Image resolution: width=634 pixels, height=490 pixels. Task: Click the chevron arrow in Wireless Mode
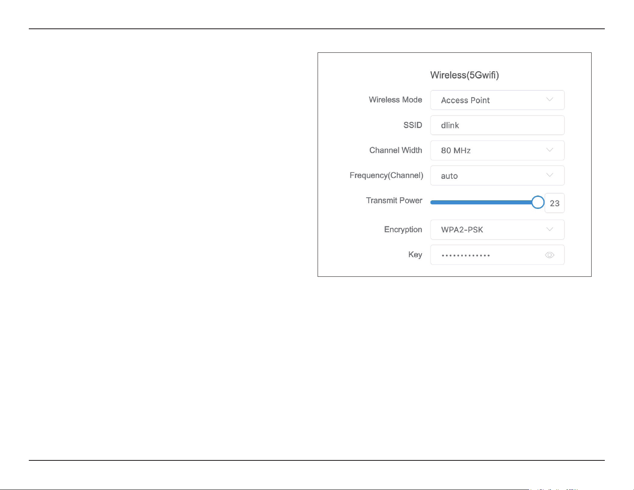click(550, 100)
